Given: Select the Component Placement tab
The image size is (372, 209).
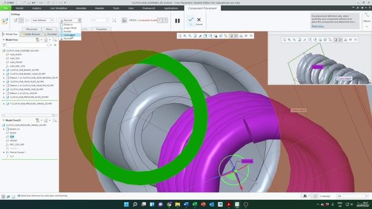Looking at the screenshot, I should click(x=202, y=8).
